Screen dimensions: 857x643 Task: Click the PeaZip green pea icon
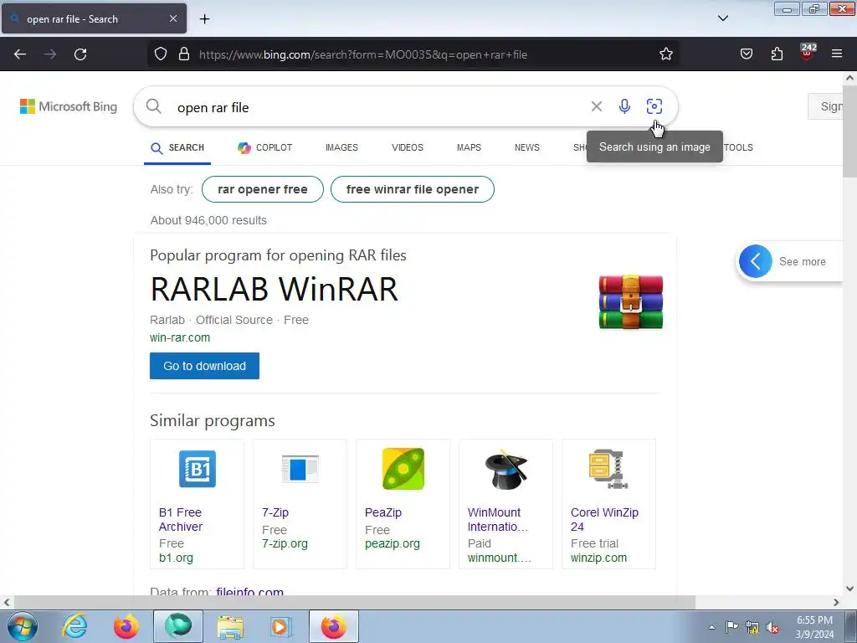403,469
